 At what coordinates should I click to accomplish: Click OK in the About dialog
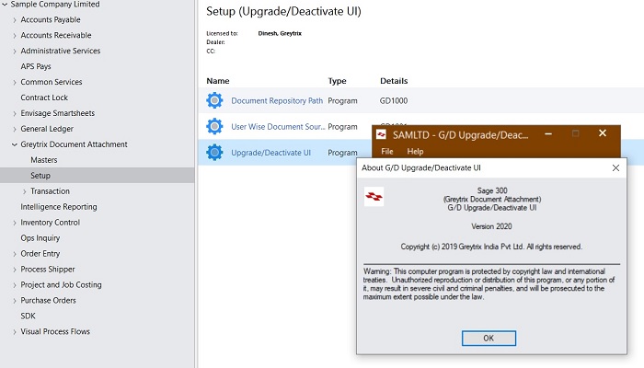pos(489,338)
